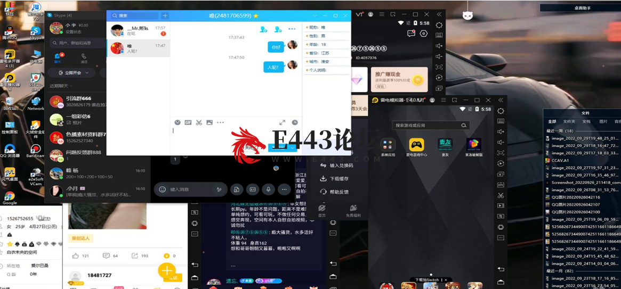Image resolution: width=621 pixels, height=289 pixels.
Task: Click the white cat desktop pet icon
Action: click(467, 15)
